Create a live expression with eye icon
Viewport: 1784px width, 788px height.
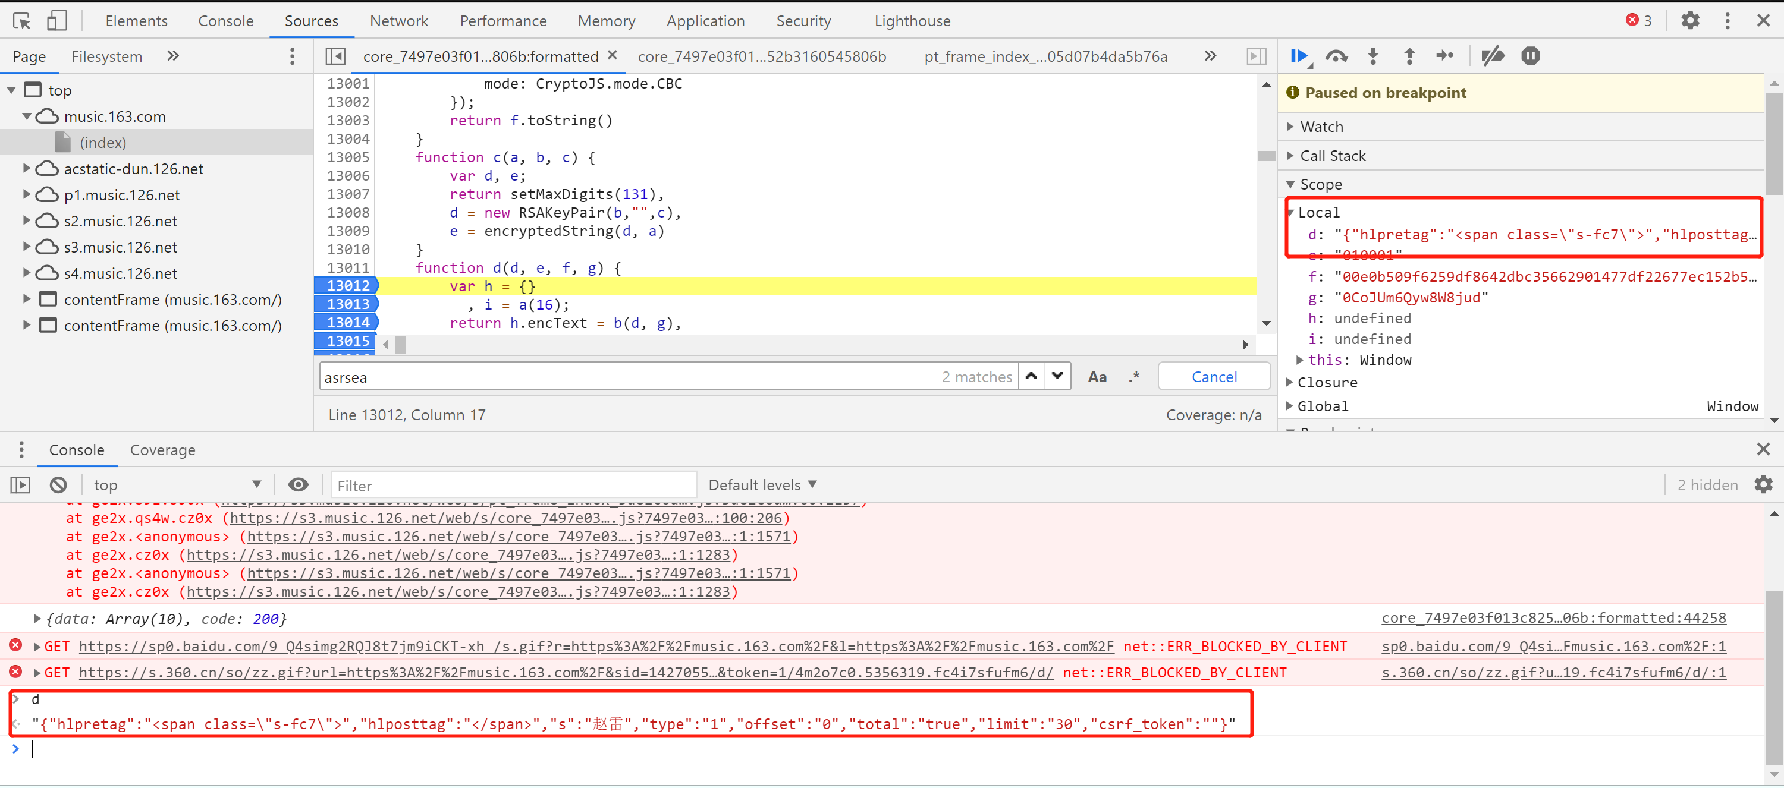pos(298,485)
